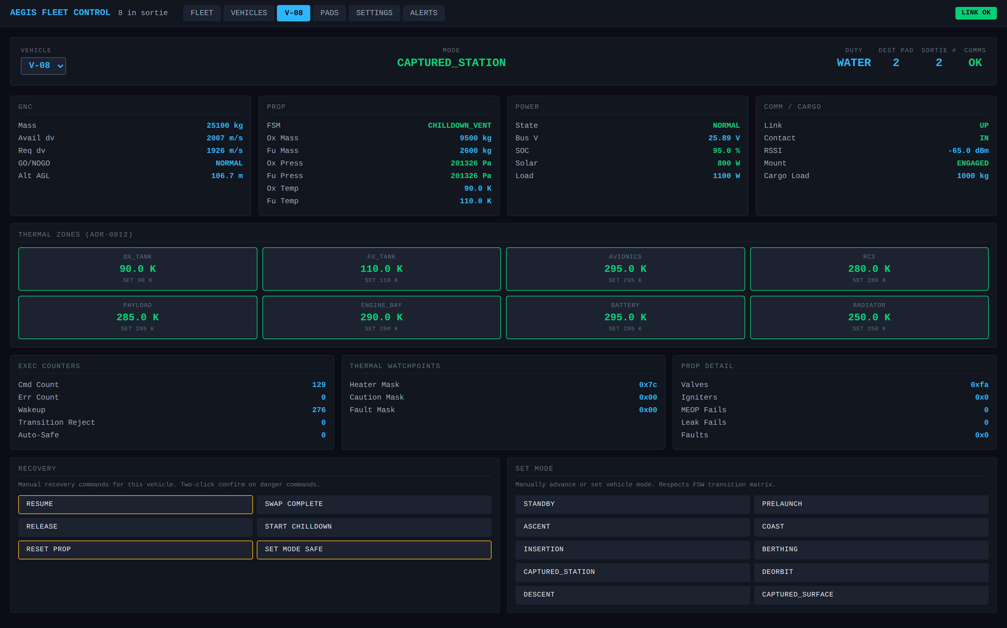Select the RCS thermal zone card
The image size is (1007, 628).
click(869, 269)
